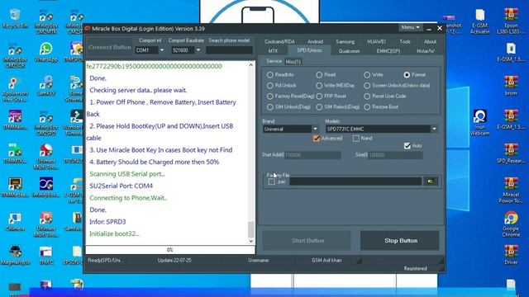Click the Miracle Box title bar logo
The height and width of the screenshot is (297, 529).
[x=88, y=29]
